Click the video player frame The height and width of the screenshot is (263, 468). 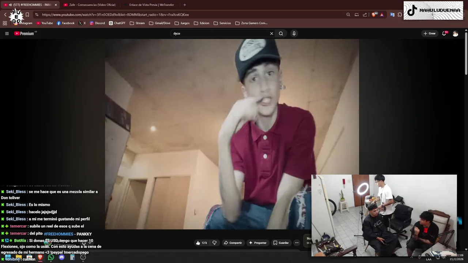232,134
